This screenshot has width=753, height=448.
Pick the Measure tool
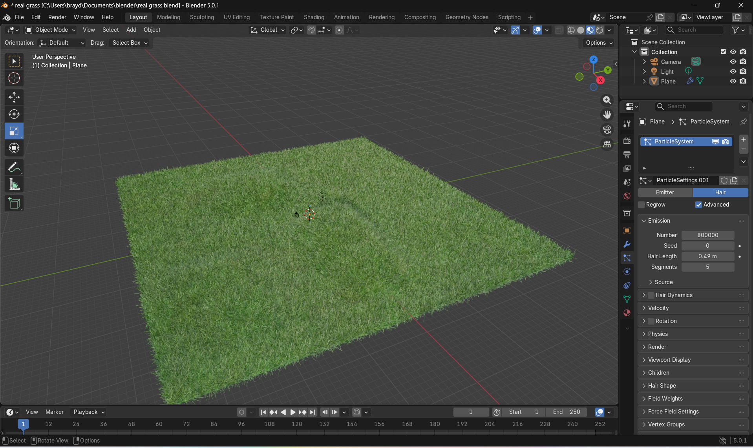14,184
